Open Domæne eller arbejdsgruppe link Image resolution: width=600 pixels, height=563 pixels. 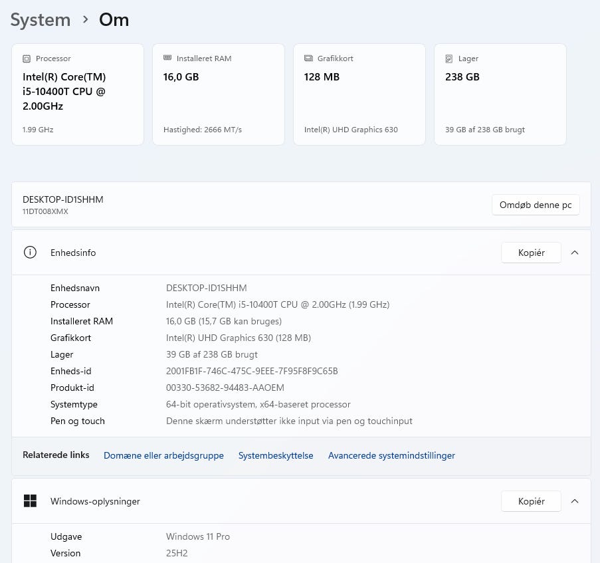(163, 455)
